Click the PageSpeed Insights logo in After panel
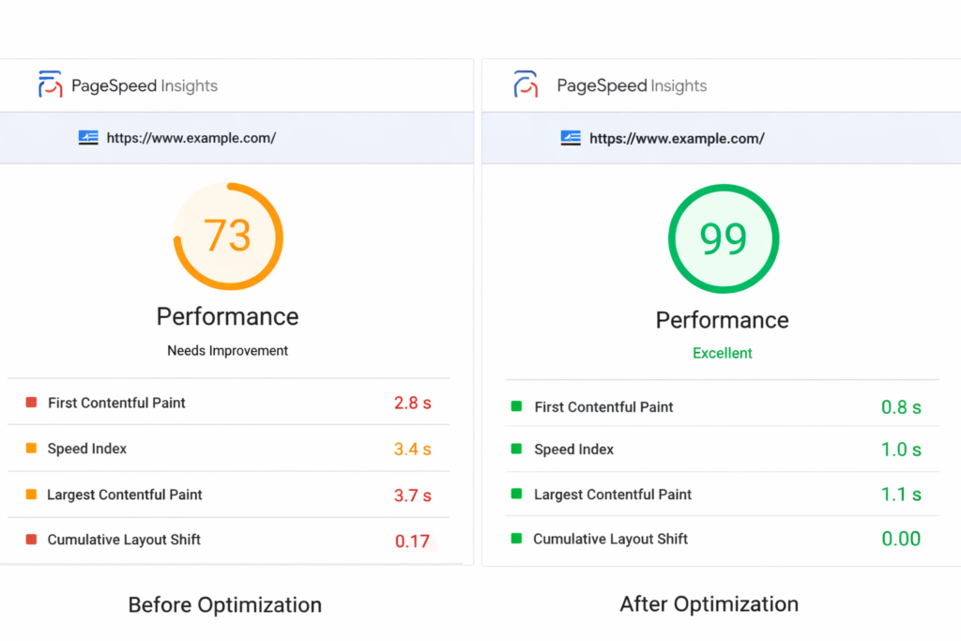The height and width of the screenshot is (641, 961). [x=526, y=84]
